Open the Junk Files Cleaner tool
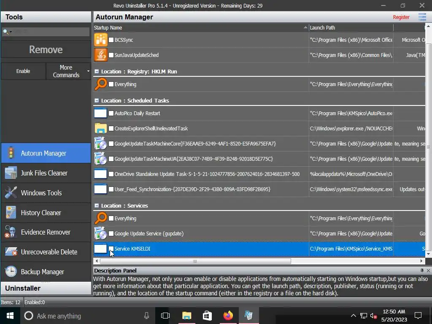The image size is (432, 324). click(x=46, y=173)
